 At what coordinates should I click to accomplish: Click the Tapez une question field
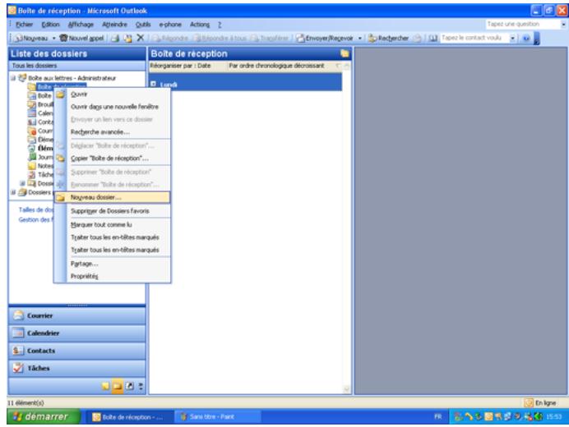pyautogui.click(x=523, y=25)
